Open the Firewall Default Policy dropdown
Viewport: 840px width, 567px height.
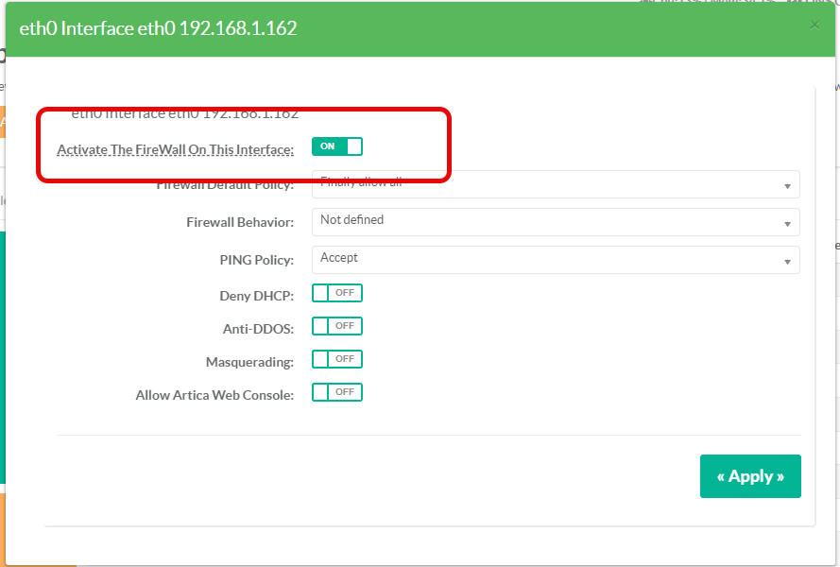click(548, 185)
